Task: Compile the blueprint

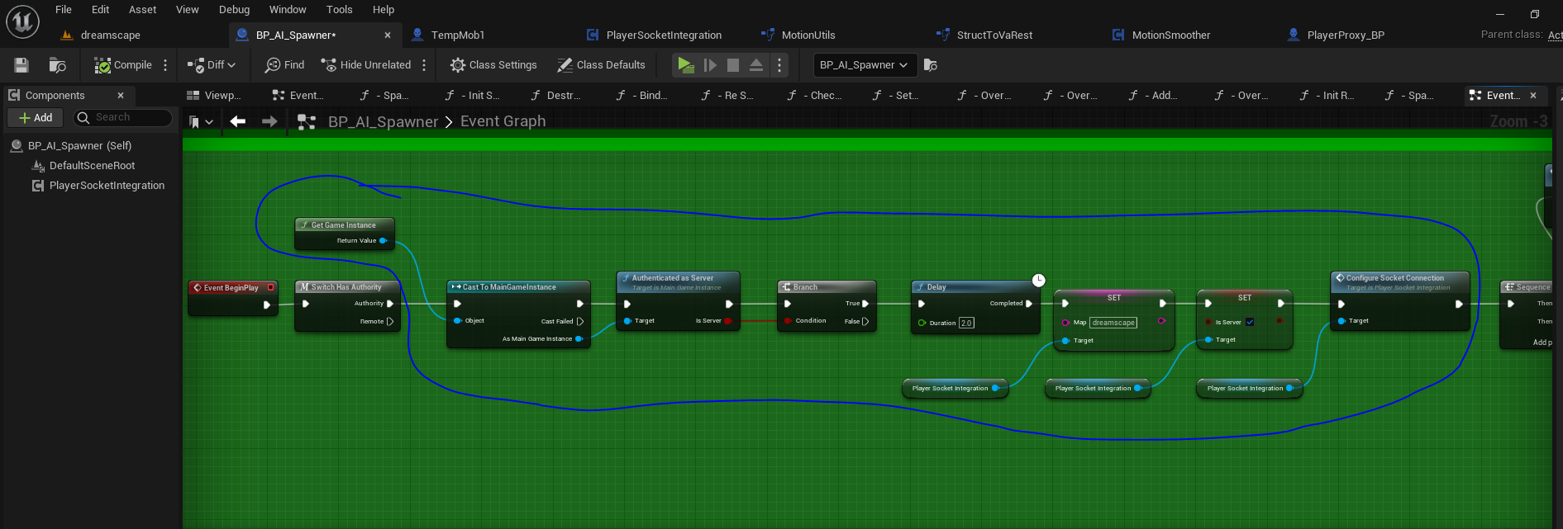Action: pos(123,65)
